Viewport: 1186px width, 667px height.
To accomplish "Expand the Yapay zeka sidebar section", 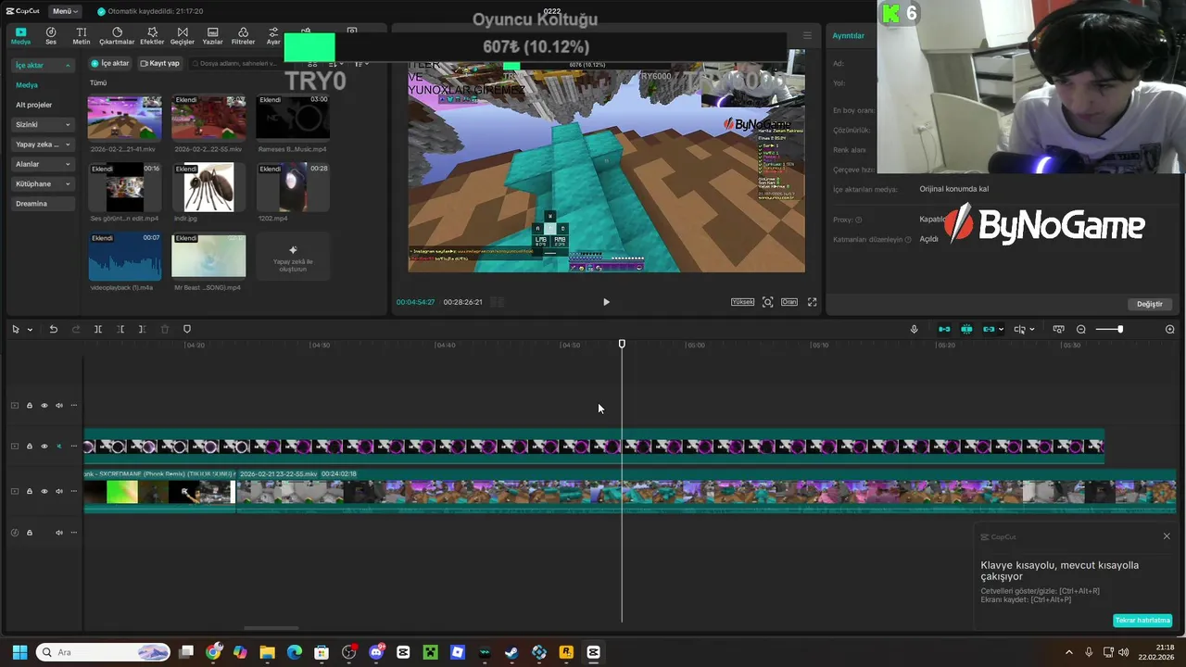I will (68, 145).
